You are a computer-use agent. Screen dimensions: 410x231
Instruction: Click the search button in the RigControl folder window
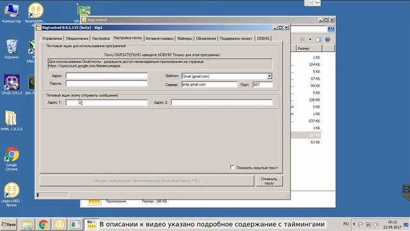[x=331, y=28]
